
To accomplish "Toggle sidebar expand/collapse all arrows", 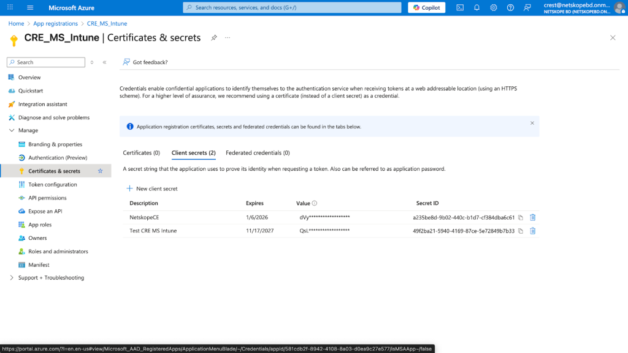I will click(92, 62).
